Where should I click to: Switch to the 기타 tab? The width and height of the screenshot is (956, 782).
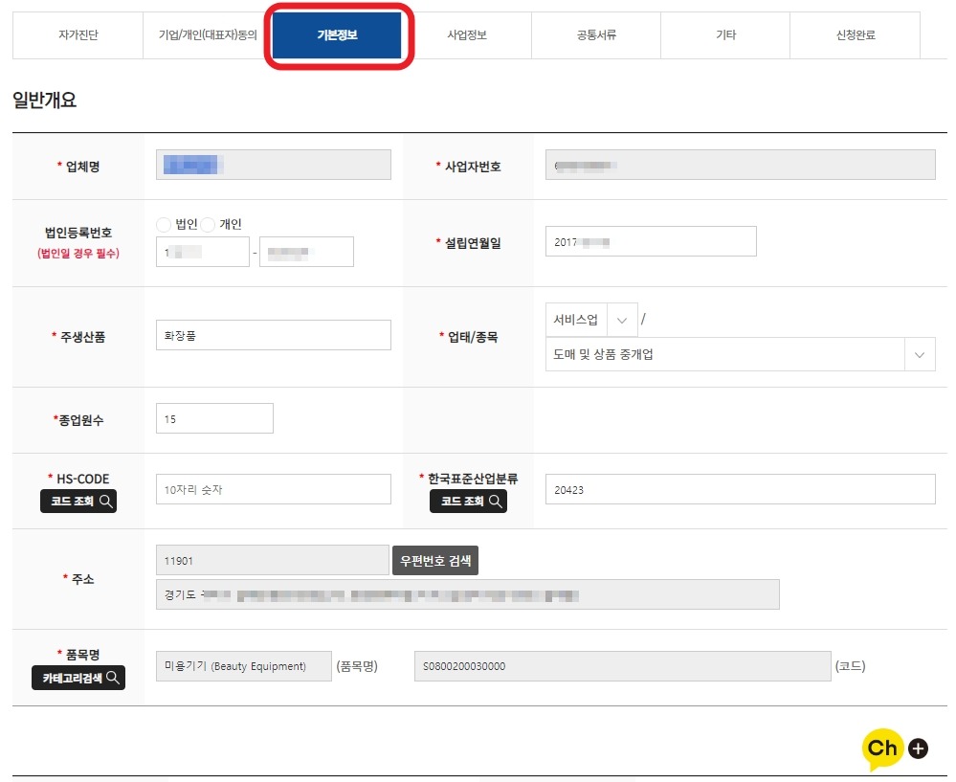tap(725, 35)
